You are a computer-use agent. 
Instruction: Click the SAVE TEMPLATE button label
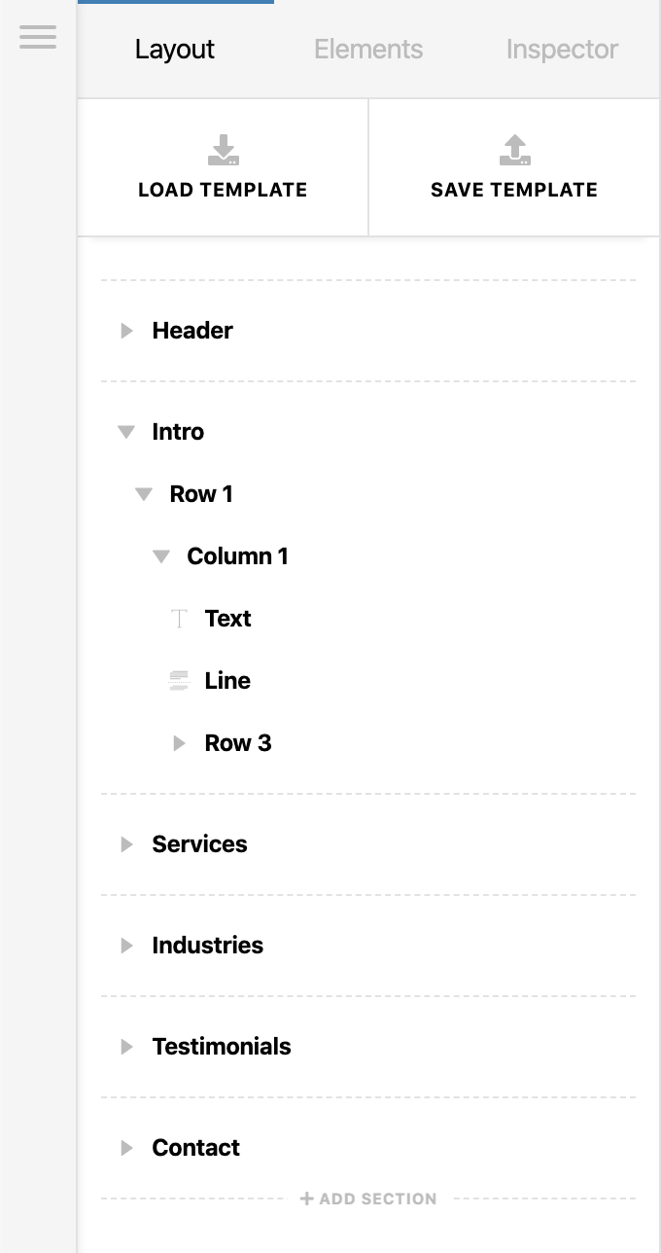[x=514, y=190]
